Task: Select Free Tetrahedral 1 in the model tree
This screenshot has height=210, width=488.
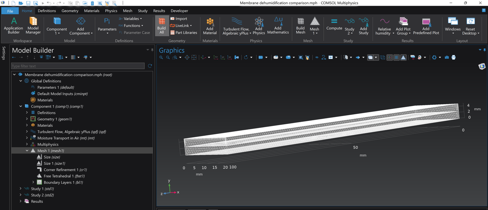Action: [64, 176]
